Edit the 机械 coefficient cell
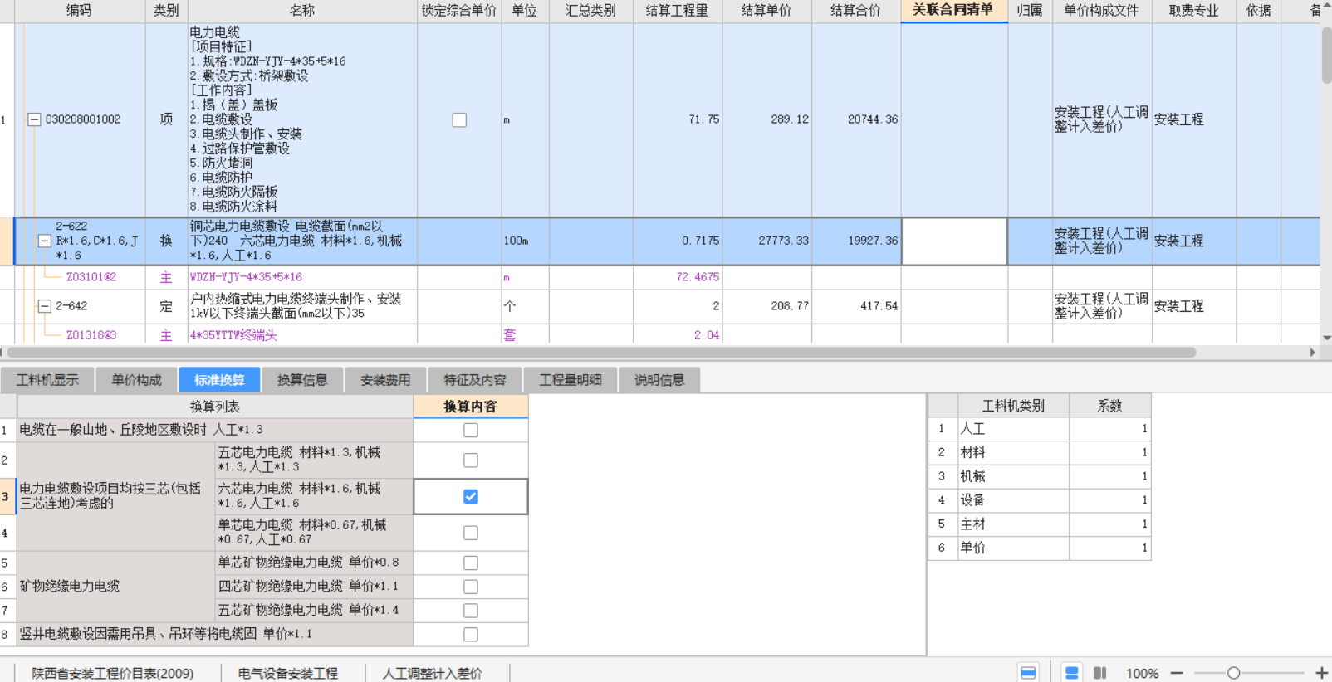1332x682 pixels. click(1109, 476)
